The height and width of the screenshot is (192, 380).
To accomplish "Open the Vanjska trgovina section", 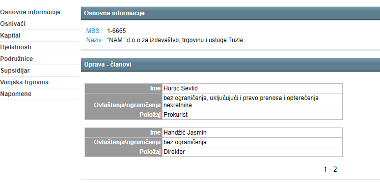I will pyautogui.click(x=24, y=82).
